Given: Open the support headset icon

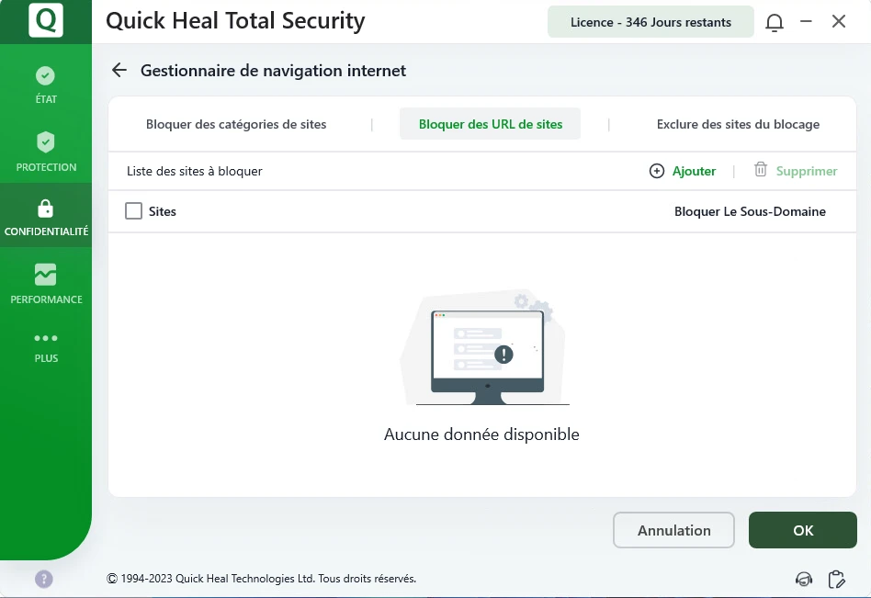Looking at the screenshot, I should pos(804,579).
